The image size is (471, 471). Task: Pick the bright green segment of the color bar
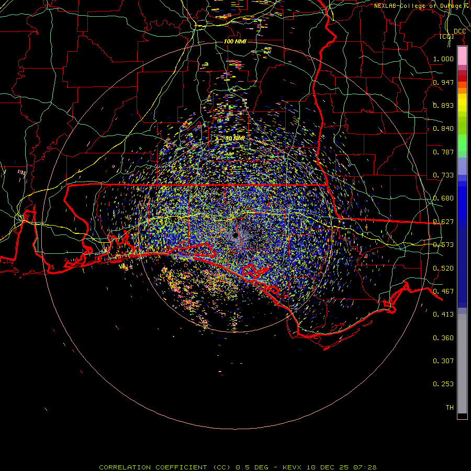tap(462, 143)
